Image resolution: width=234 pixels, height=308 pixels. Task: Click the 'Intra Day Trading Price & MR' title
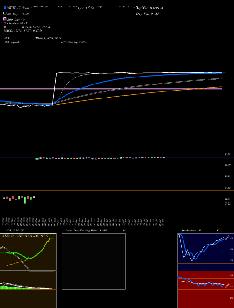pos(86,231)
